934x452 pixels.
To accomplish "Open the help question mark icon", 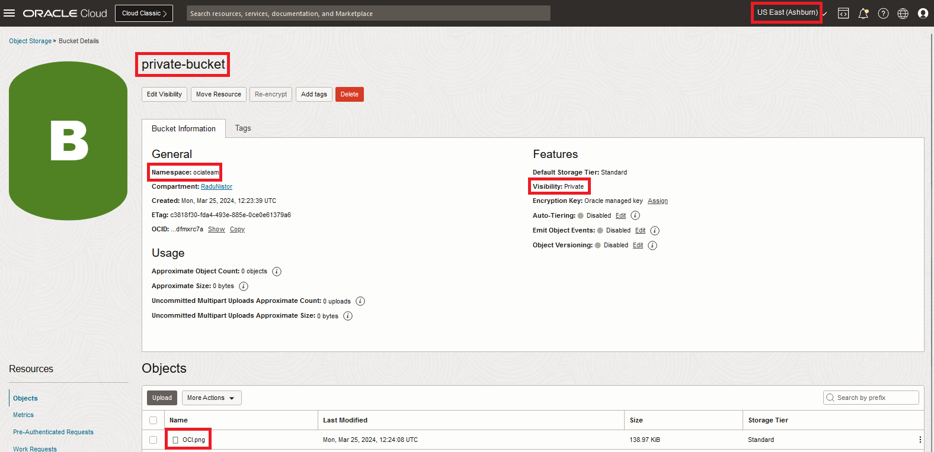I will (x=883, y=13).
